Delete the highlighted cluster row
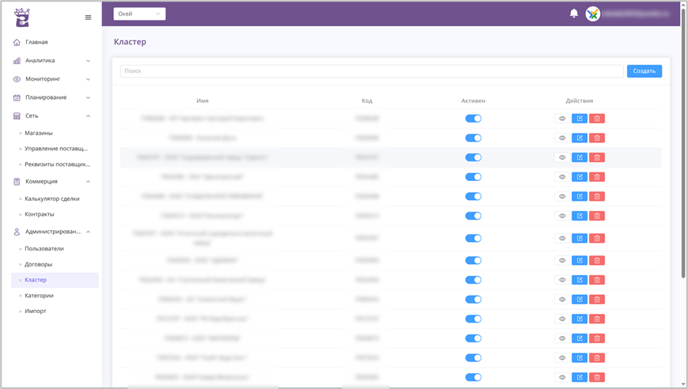 click(597, 157)
